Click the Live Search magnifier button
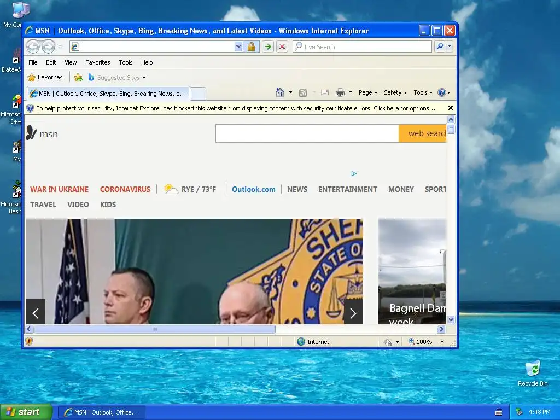The image size is (560, 420). tap(440, 46)
